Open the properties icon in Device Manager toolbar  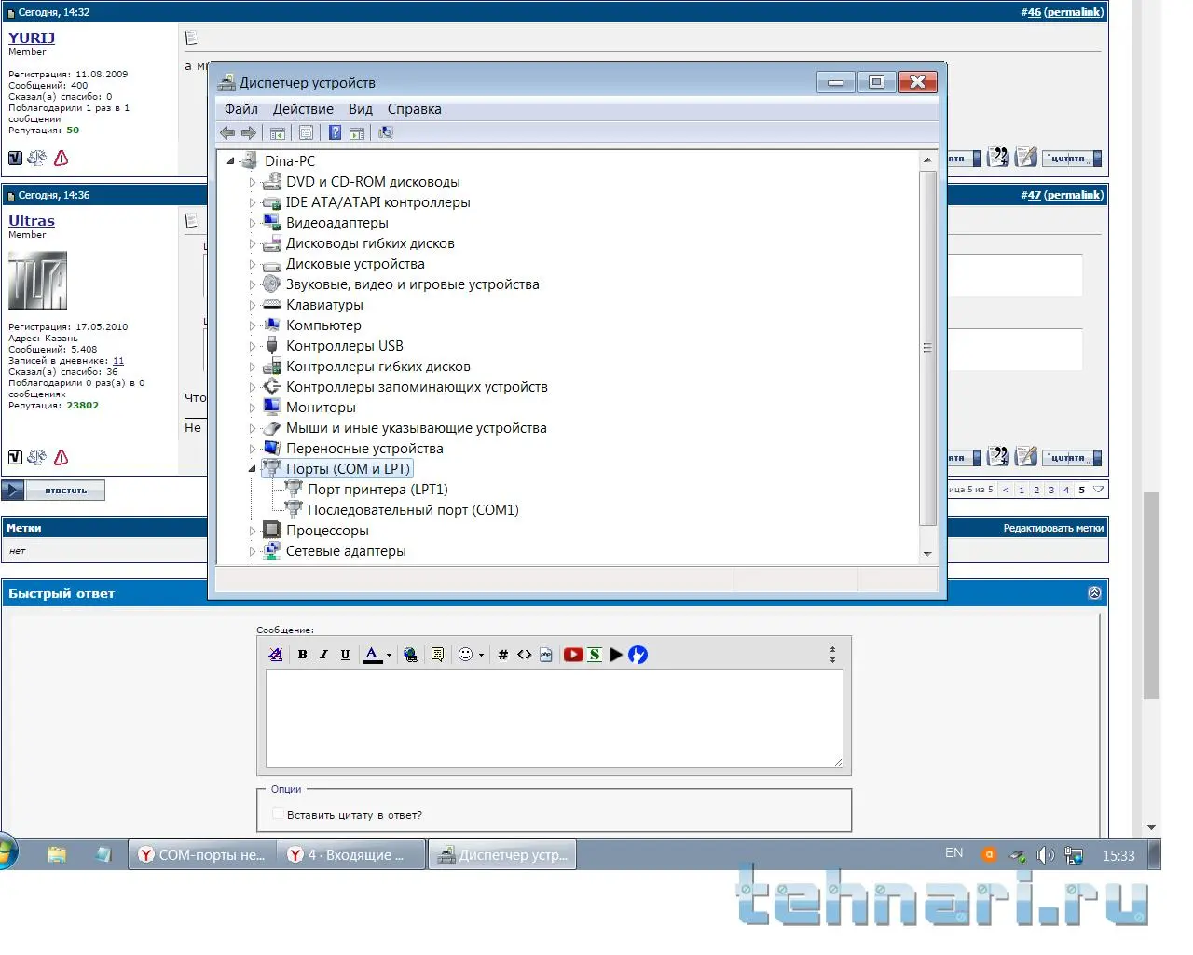(306, 132)
